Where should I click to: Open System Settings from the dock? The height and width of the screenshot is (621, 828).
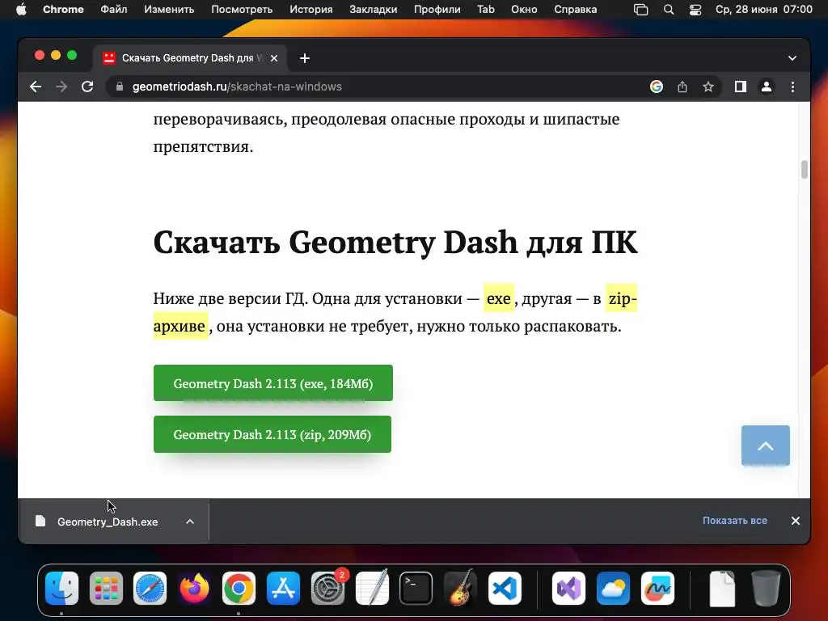tap(327, 588)
